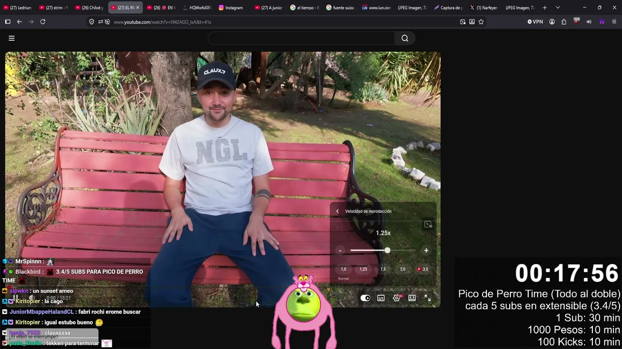Reload the current YouTube page
Screen dimensions: 622x349
43,22
